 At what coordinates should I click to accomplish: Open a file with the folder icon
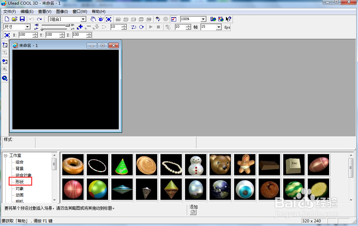14,19
